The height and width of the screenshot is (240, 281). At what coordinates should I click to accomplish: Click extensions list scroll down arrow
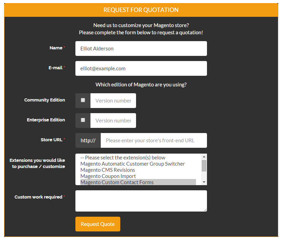(x=204, y=182)
